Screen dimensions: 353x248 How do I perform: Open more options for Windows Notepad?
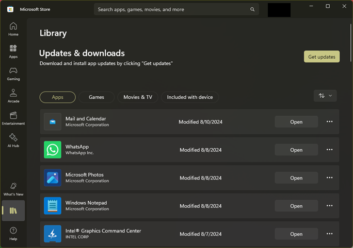click(329, 206)
